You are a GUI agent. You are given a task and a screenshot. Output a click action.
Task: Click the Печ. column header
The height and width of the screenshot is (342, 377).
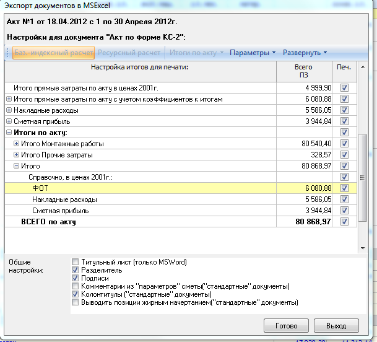click(x=344, y=71)
